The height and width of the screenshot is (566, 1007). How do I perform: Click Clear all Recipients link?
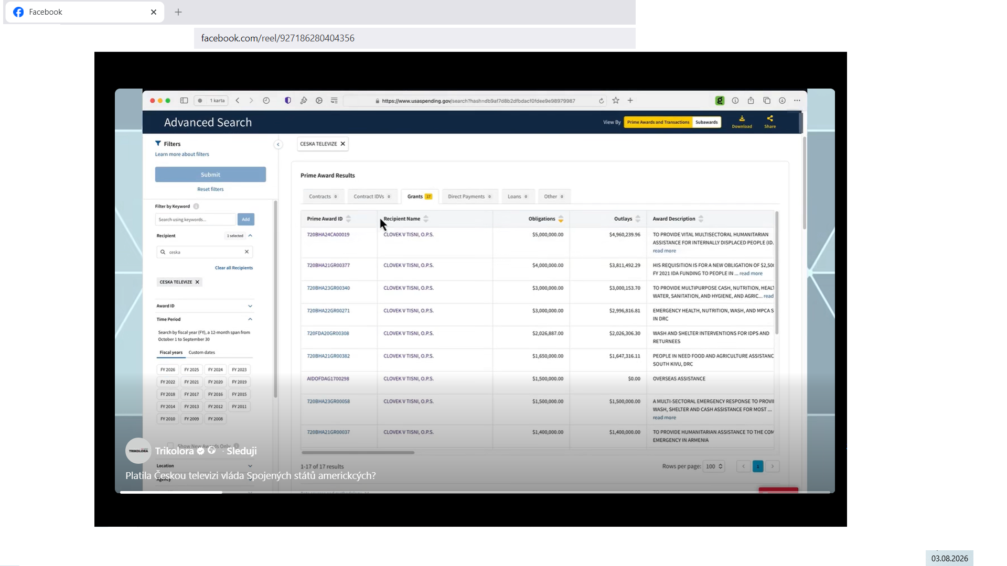(x=234, y=268)
